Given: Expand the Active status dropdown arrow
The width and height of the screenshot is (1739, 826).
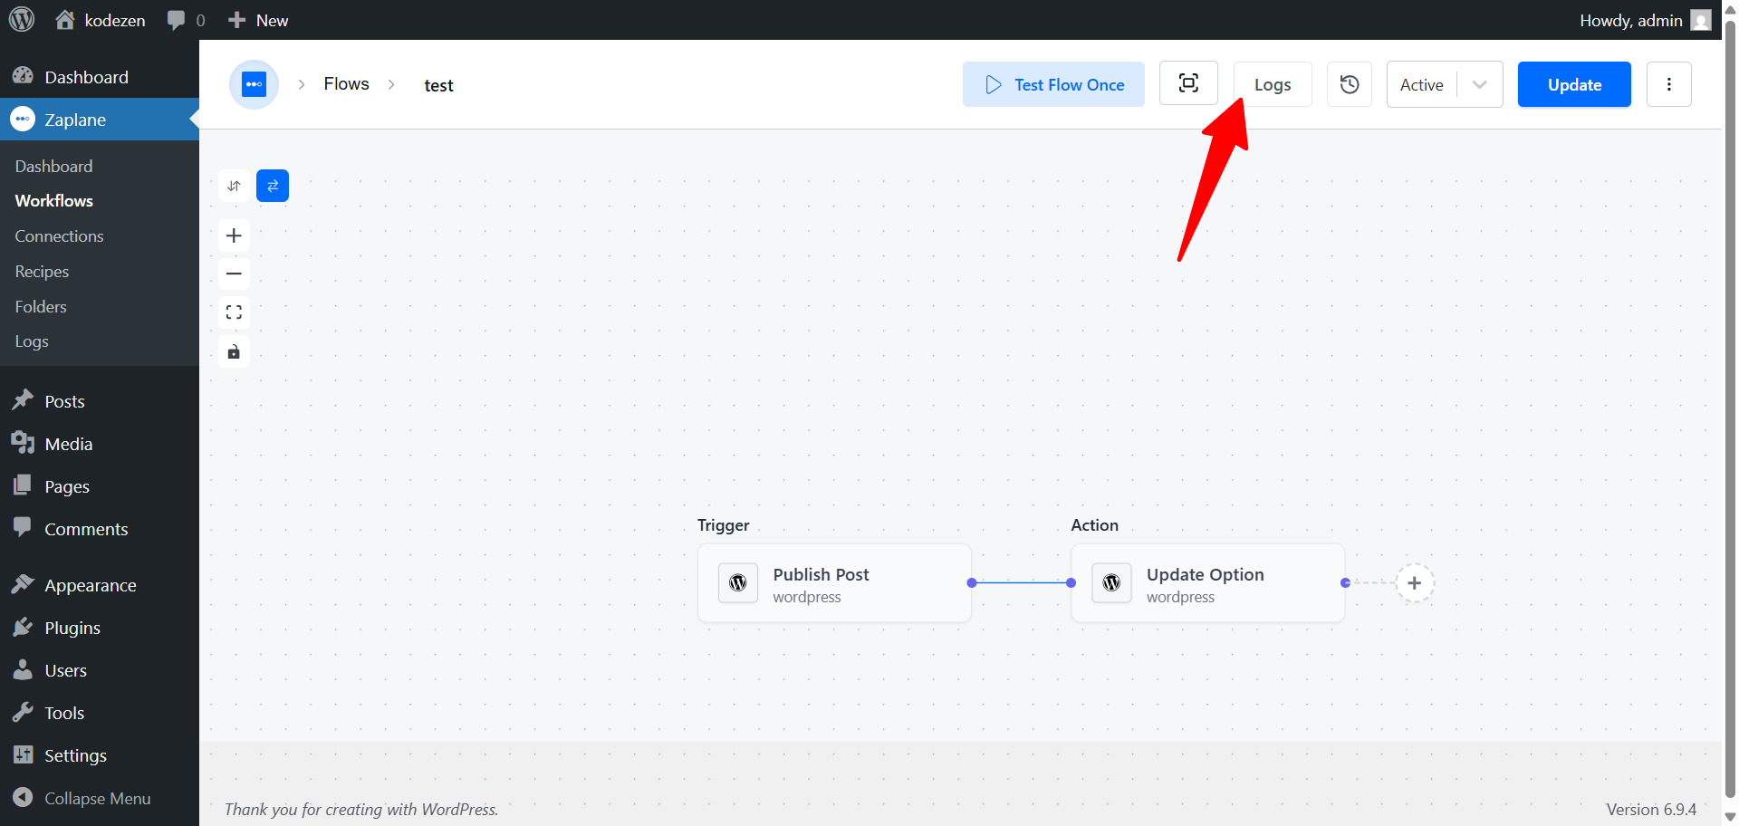Looking at the screenshot, I should pos(1480,84).
